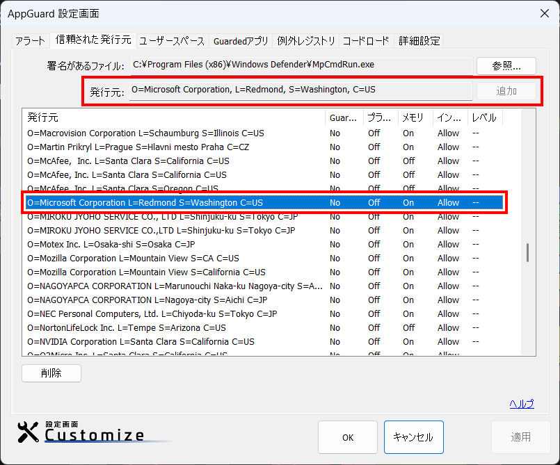Open the 例外レジストリ tab
The image size is (560, 465).
coord(306,41)
